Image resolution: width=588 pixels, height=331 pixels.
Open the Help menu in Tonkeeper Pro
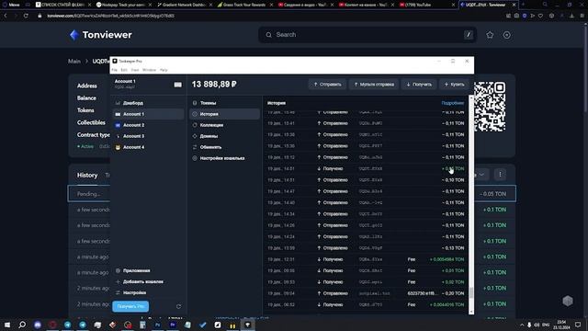click(164, 70)
